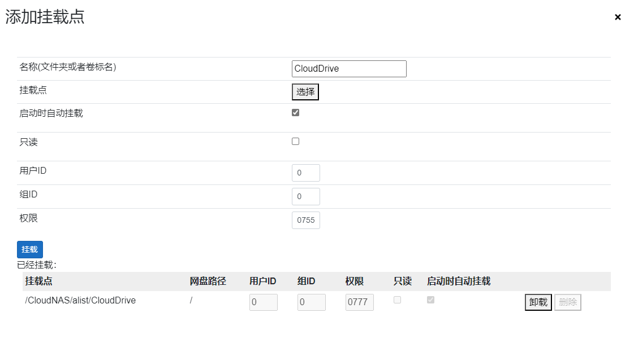This screenshot has width=621, height=339.
Task: Click the 用户ID input field
Action: click(x=305, y=173)
